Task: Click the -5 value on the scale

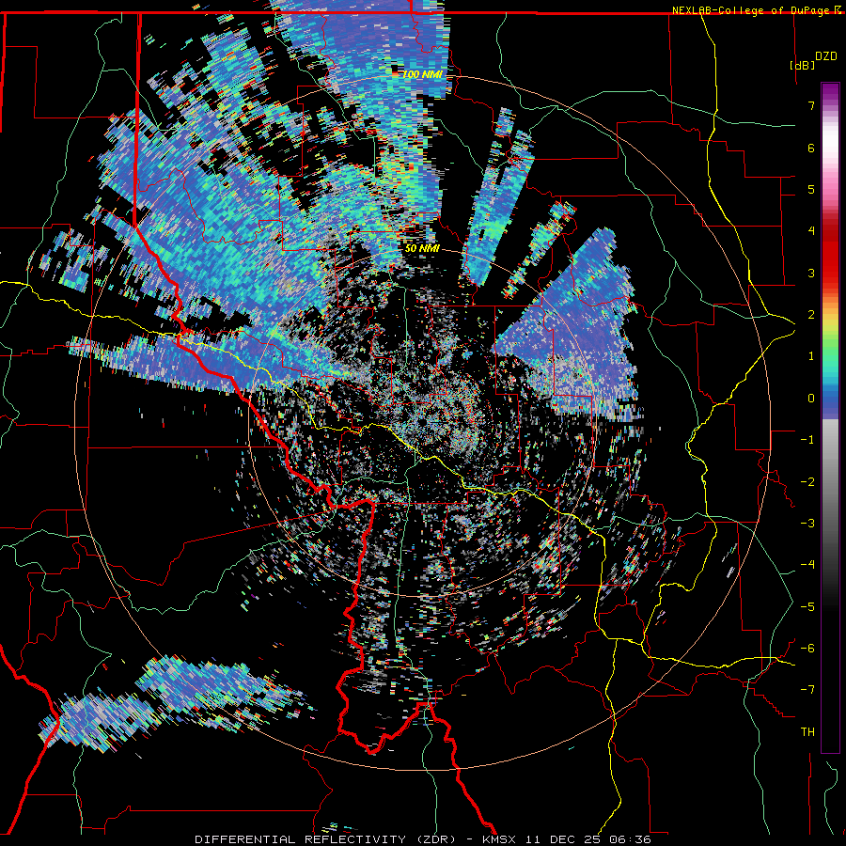Action: (x=807, y=606)
